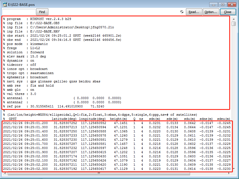Select the 'E:\022-BASE.NAV' input file line
The height and width of the screenshot is (179, 239).
31,32
